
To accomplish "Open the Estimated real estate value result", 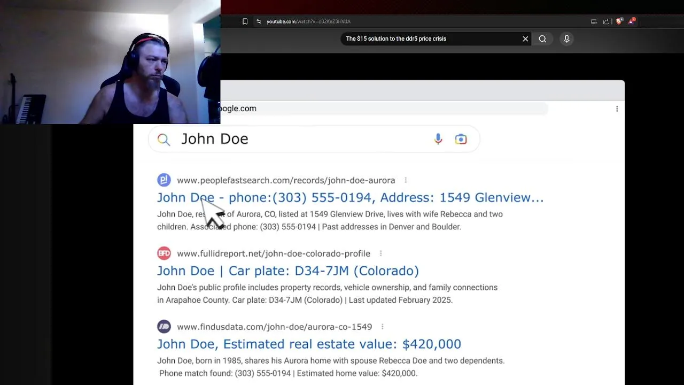I will (x=309, y=344).
